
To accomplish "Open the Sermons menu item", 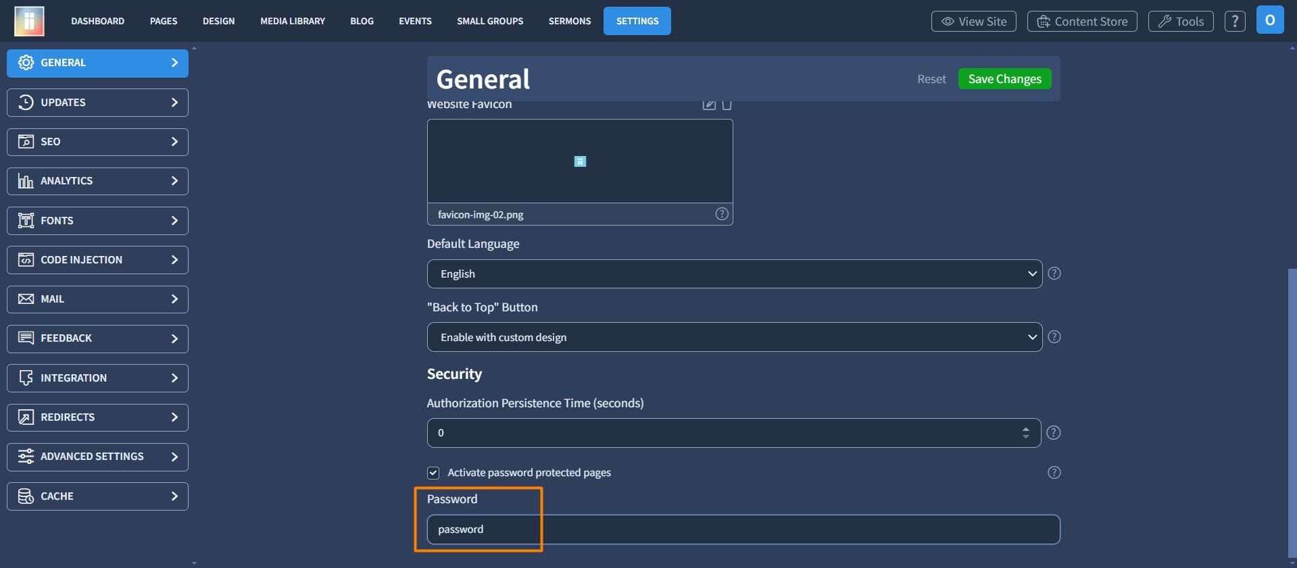I will coord(570,21).
